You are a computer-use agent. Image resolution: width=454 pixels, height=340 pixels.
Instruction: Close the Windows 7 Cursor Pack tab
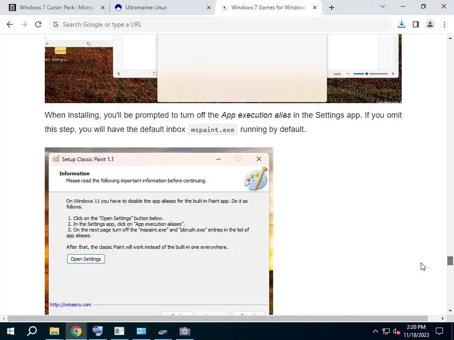coord(102,8)
